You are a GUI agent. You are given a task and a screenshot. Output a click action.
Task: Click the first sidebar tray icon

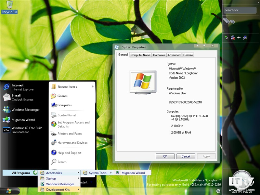pyautogui.click(x=227, y=38)
